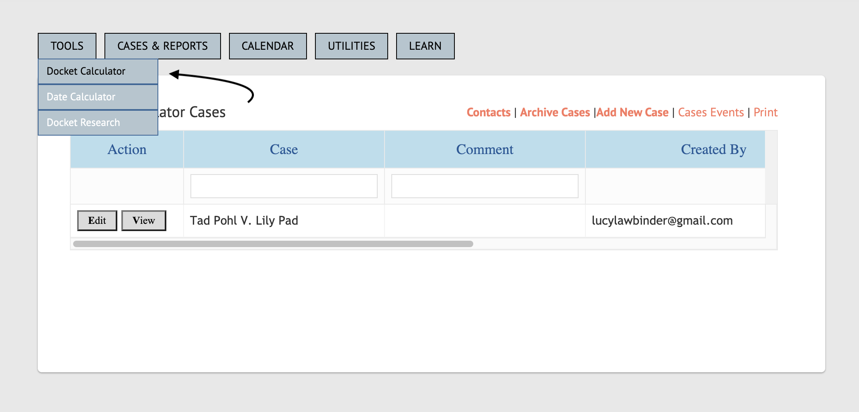Edit the Tad Pohl V. Lily Pad case
This screenshot has width=859, height=412.
(97, 220)
